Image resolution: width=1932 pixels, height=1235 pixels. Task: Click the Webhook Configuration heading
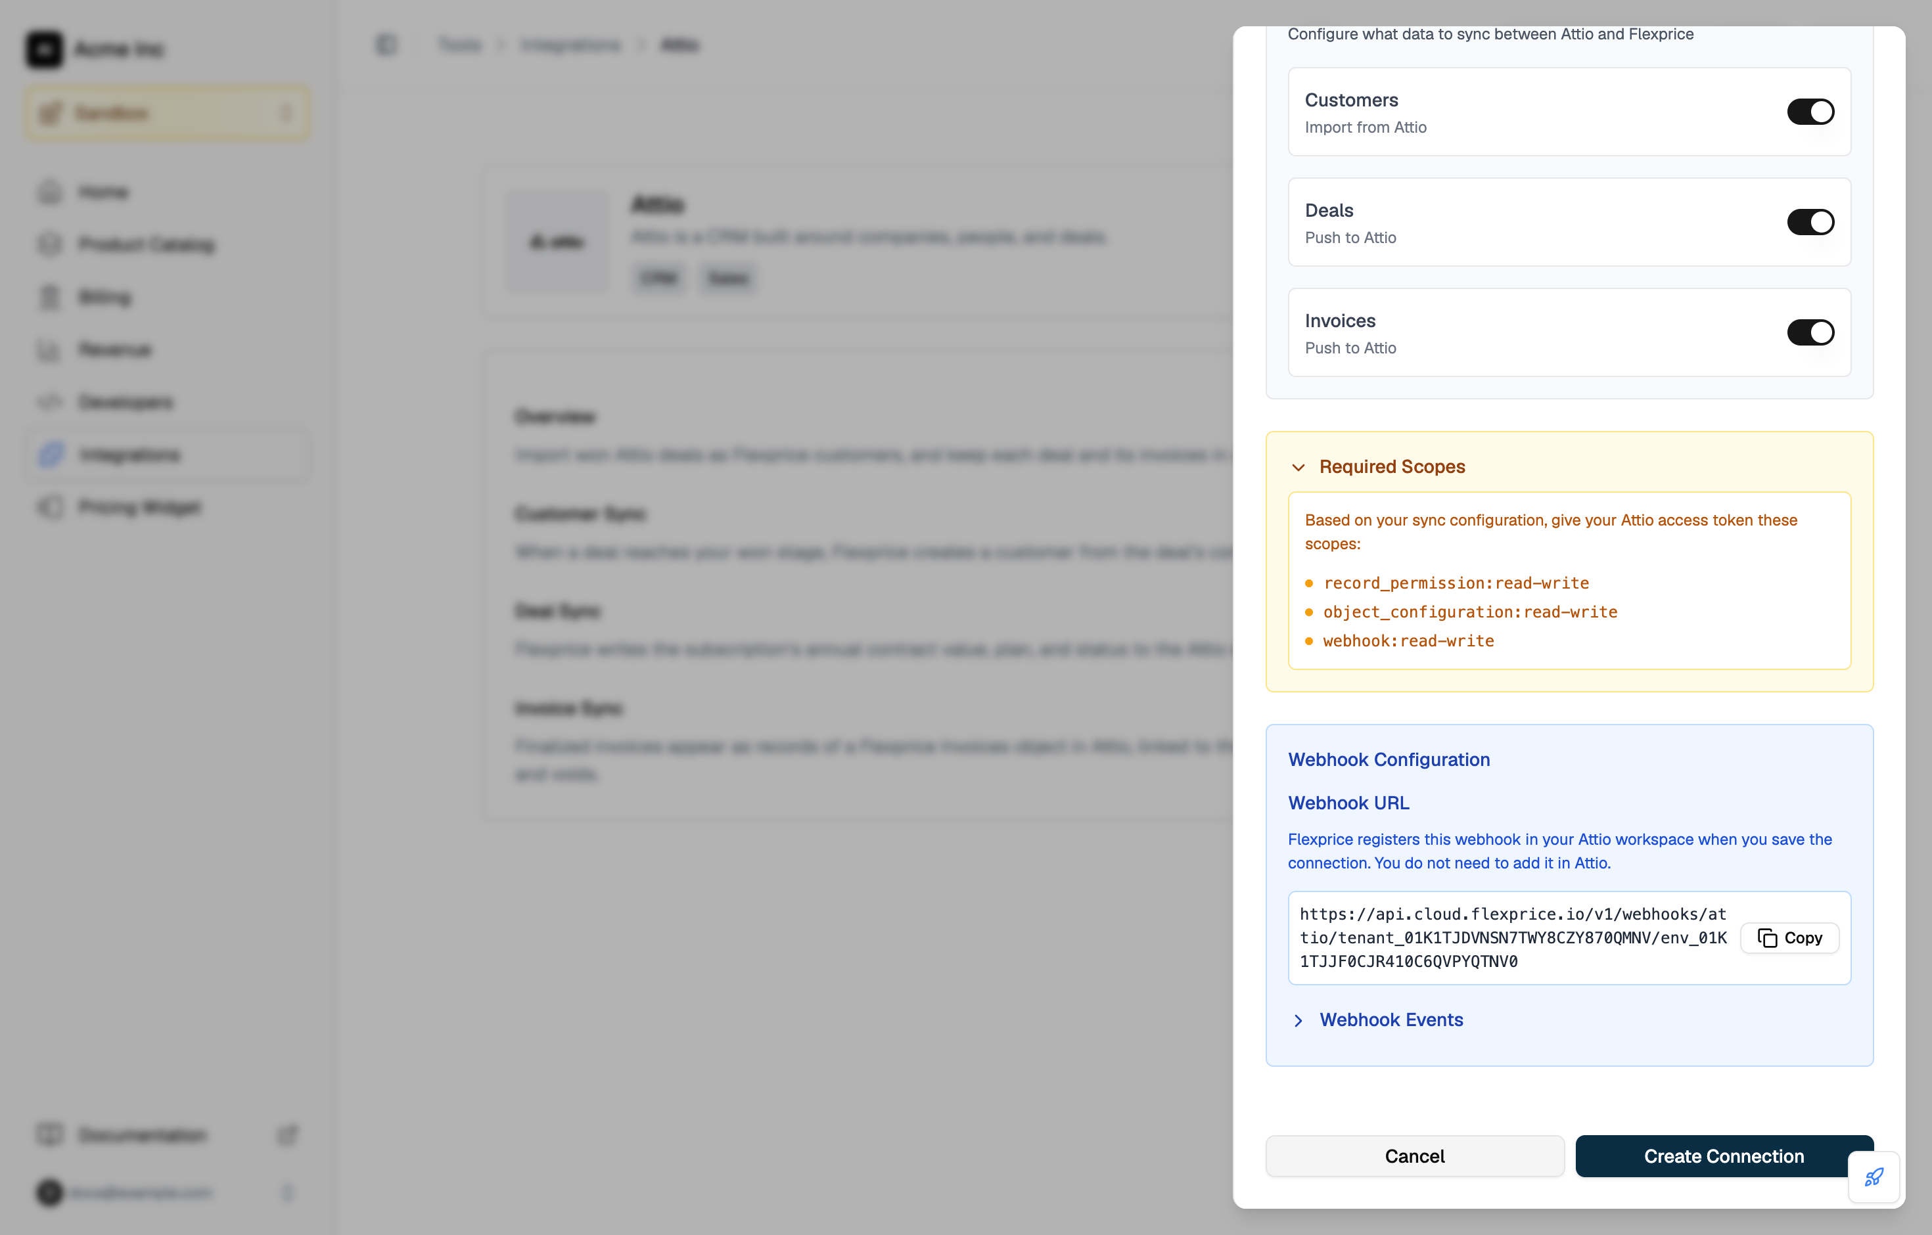[x=1389, y=759]
